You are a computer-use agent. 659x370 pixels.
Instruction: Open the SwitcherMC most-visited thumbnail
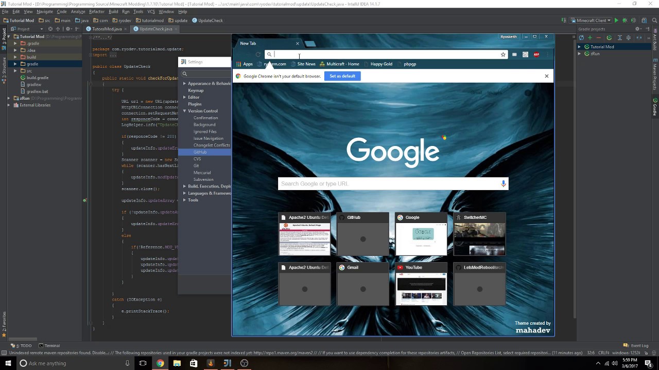(479, 234)
